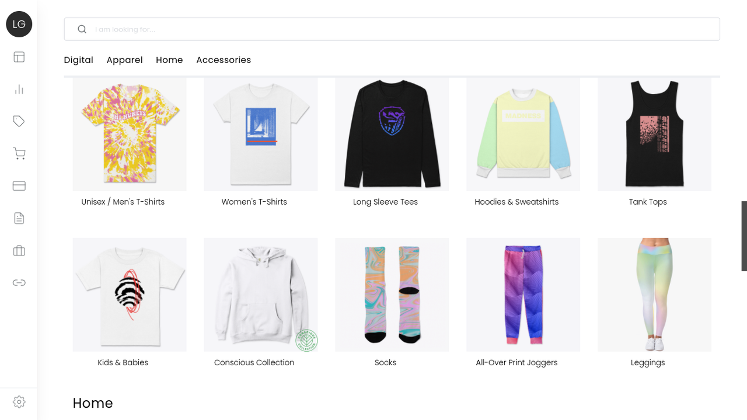The width and height of the screenshot is (747, 420).
Task: Click the briefcase icon in sidebar
Action: 19,250
